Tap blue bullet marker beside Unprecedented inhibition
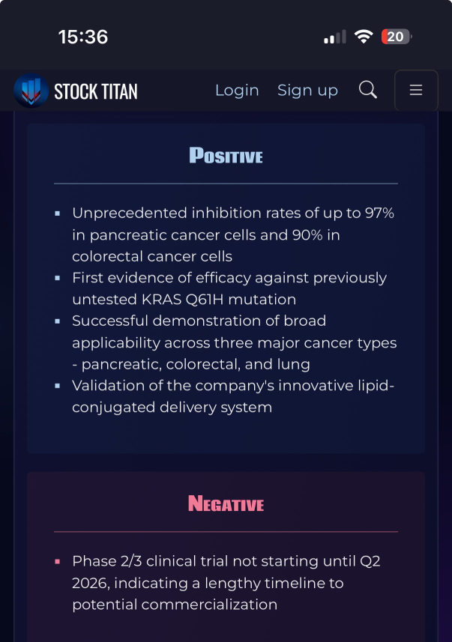Image resolution: width=452 pixels, height=642 pixels. coord(58,214)
